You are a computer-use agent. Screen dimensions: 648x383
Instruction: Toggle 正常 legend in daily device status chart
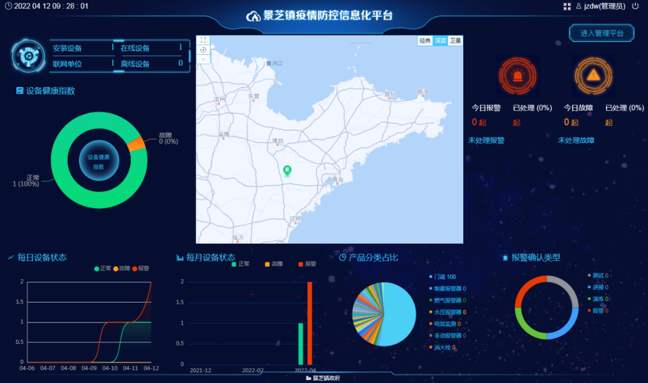pyautogui.click(x=102, y=268)
